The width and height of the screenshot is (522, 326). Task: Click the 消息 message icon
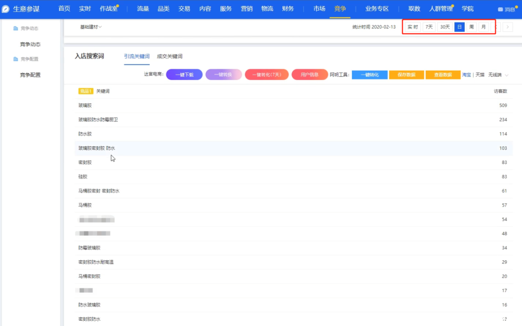(x=500, y=10)
